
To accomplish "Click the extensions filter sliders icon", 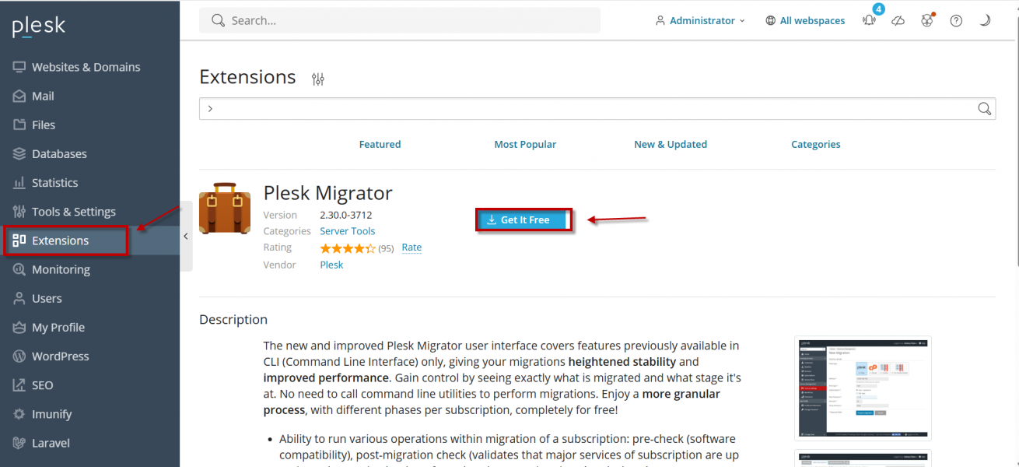I will pyautogui.click(x=317, y=79).
